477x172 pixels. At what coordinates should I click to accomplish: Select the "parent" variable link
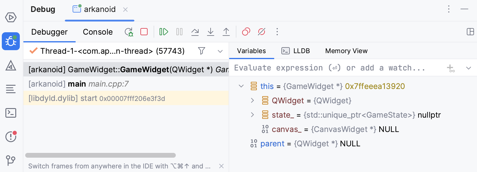coord(272,144)
